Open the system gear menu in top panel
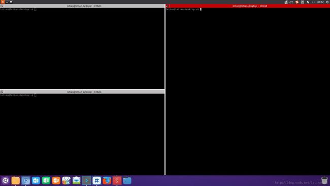This screenshot has height=186, width=330. (327, 2)
